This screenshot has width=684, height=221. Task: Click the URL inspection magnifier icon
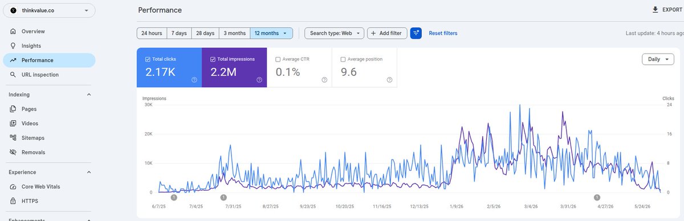pyautogui.click(x=13, y=75)
